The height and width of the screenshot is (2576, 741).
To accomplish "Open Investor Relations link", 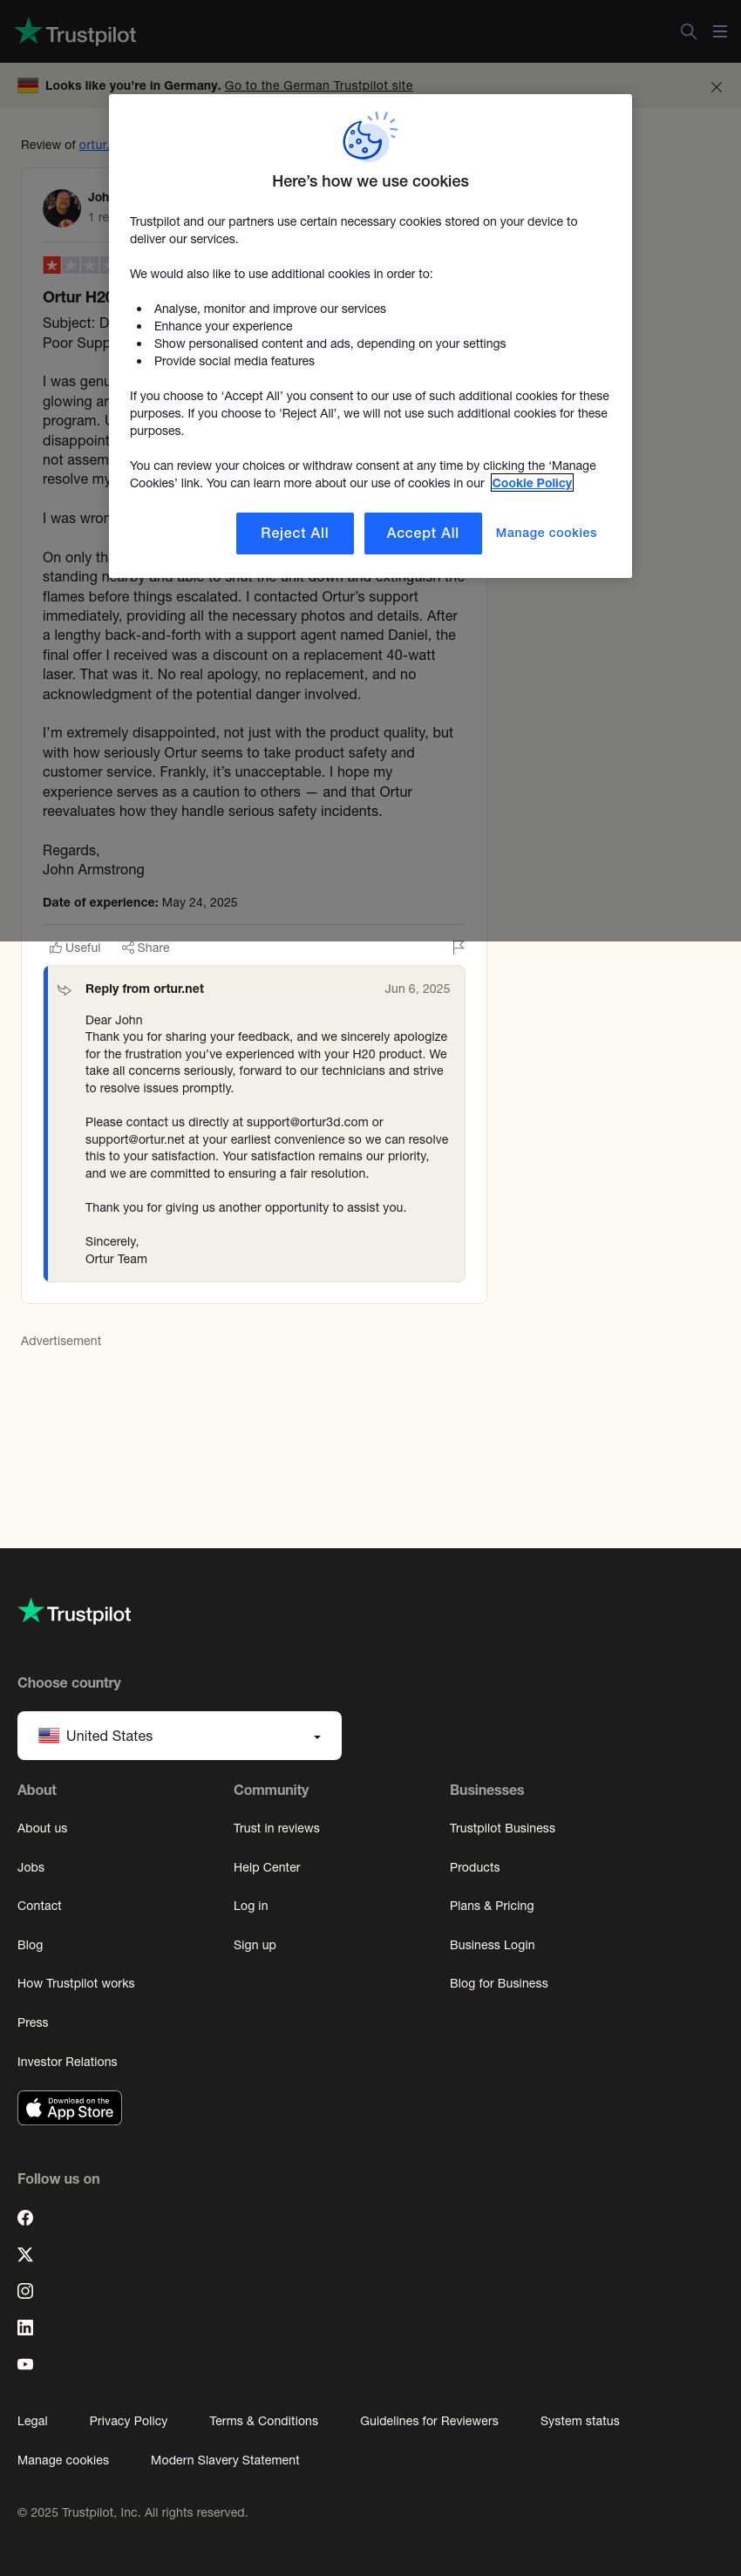I will tap(67, 2062).
